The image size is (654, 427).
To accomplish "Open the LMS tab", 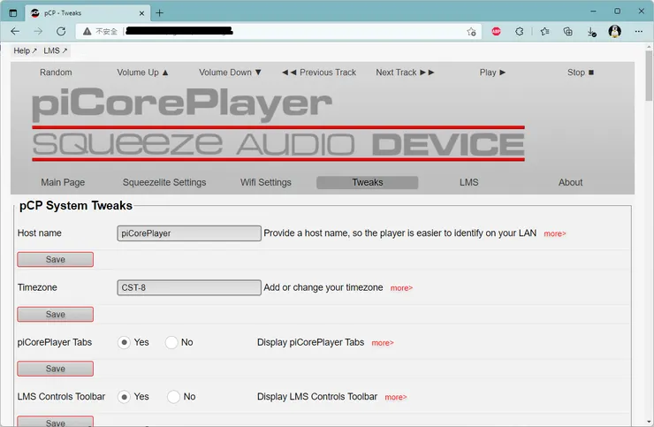I will 468,182.
